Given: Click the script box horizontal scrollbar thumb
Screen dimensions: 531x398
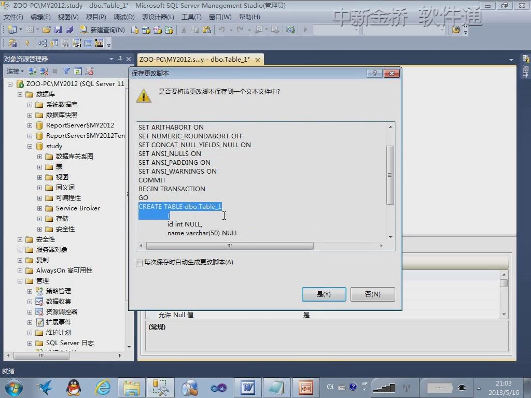Looking at the screenshot, I should (230, 246).
